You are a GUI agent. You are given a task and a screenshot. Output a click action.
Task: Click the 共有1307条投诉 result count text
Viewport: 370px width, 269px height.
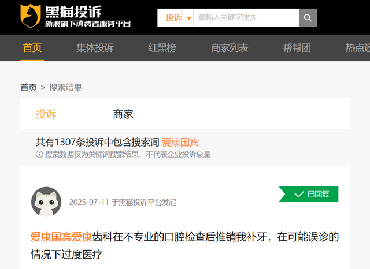click(98, 142)
